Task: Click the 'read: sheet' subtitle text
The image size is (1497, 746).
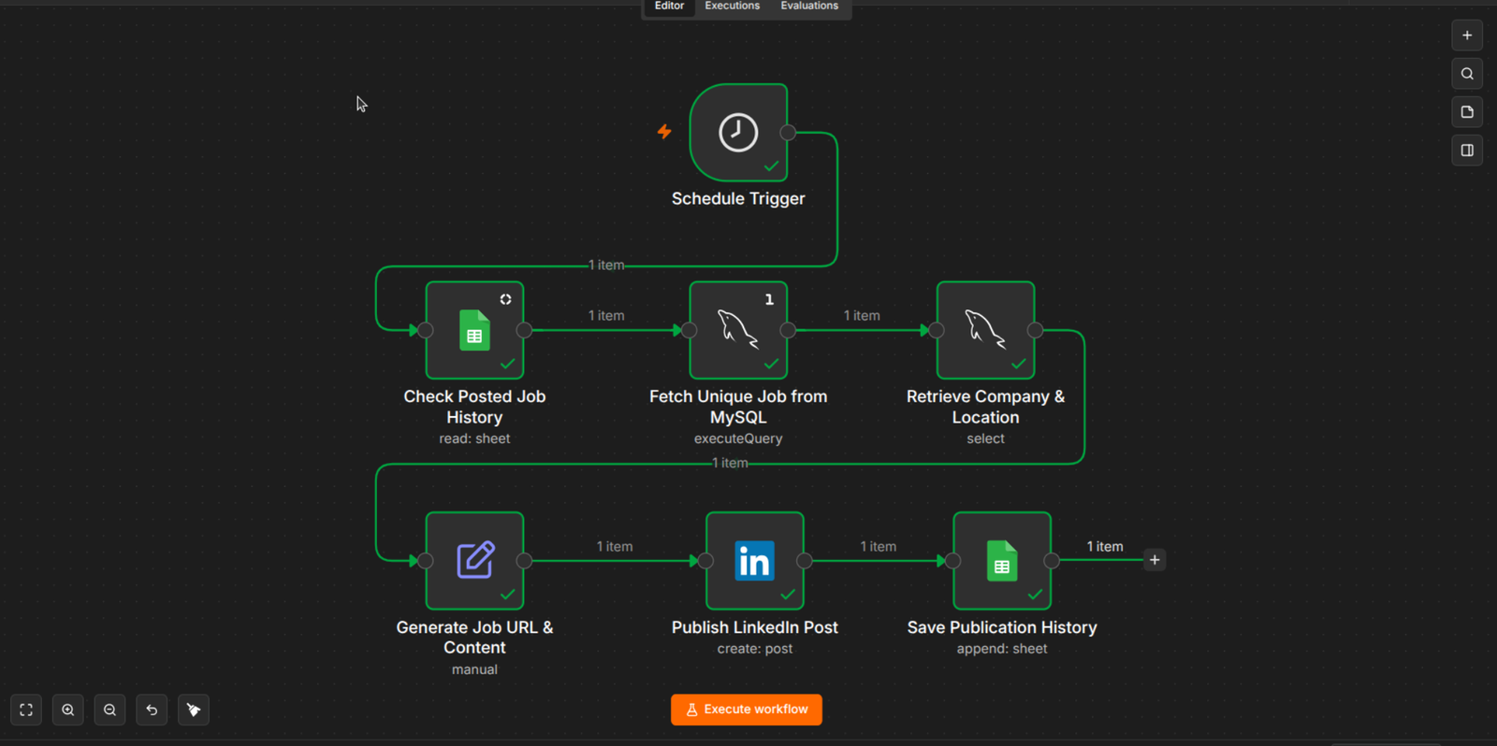Action: click(x=474, y=438)
